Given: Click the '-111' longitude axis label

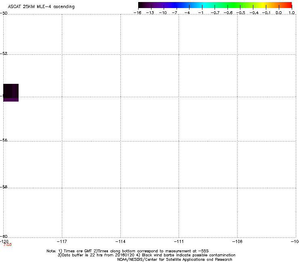Looking at the screenshot, I should point(179,241).
